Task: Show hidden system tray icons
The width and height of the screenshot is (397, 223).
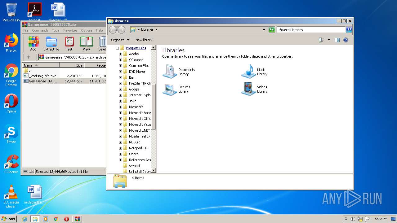Action: click(x=346, y=219)
